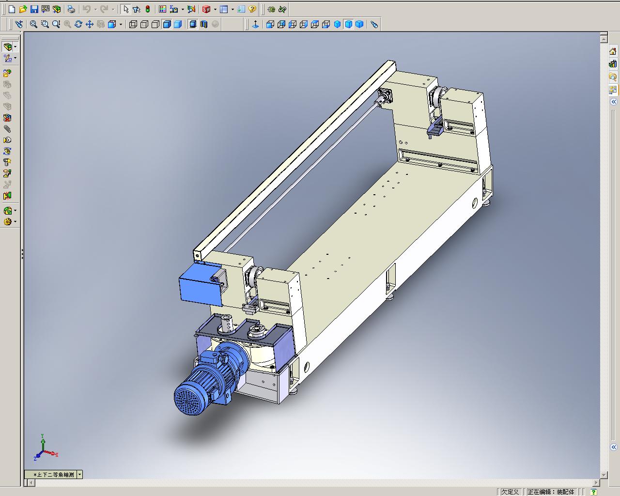The height and width of the screenshot is (496, 620).
Task: Select the Pan view tool
Action: pyautogui.click(x=90, y=24)
